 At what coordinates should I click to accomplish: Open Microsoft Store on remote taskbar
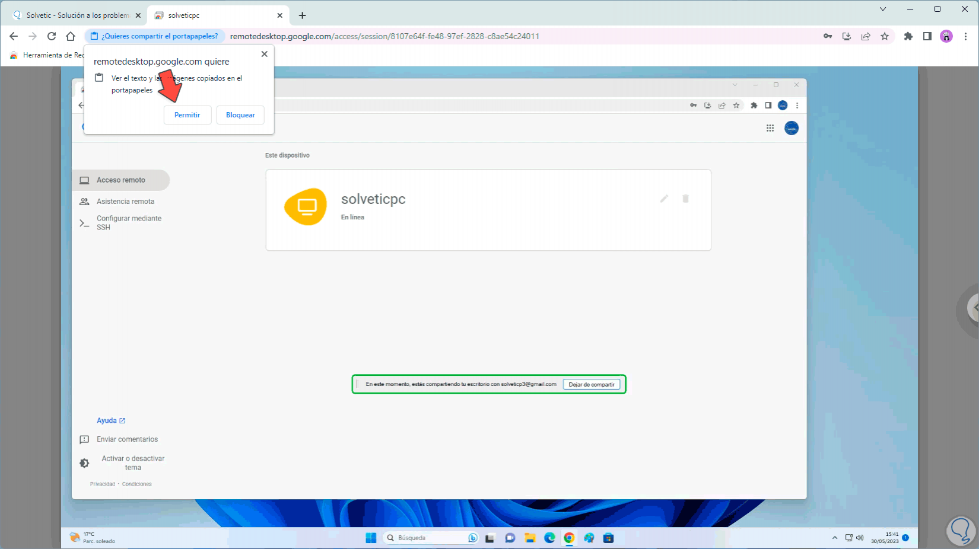pos(608,538)
